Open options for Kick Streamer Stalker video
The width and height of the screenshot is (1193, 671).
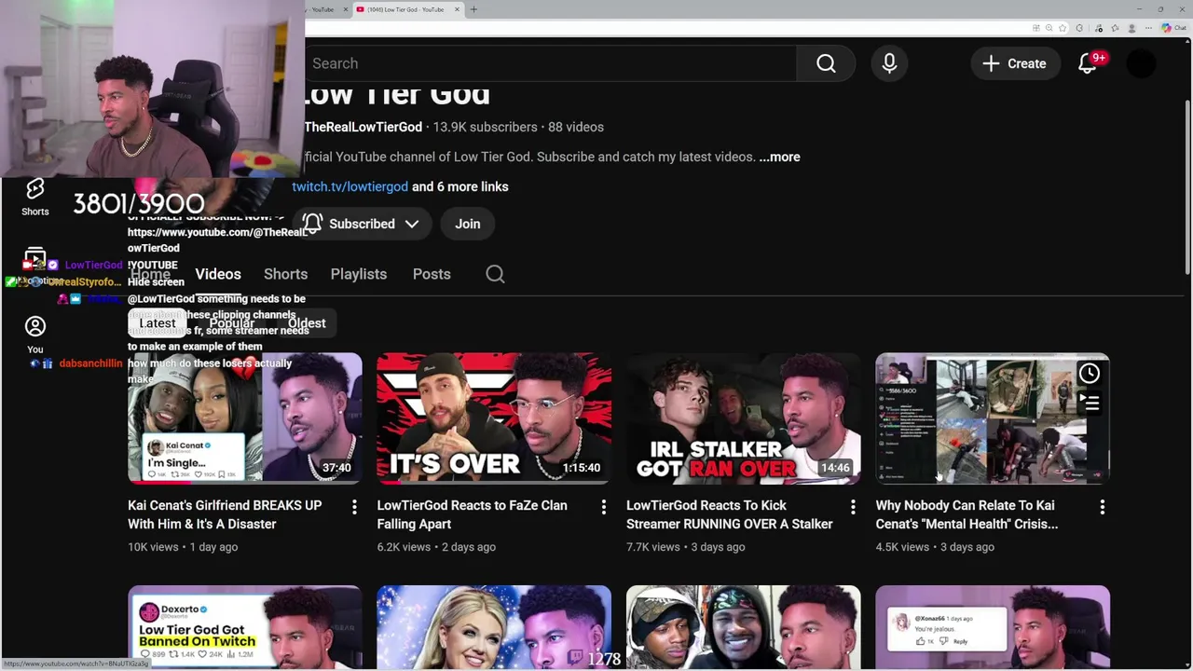coord(853,507)
